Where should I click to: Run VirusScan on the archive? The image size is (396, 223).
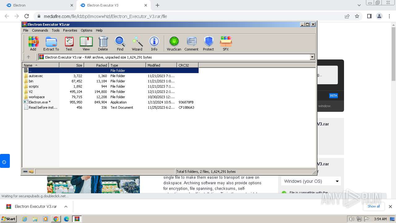click(174, 43)
